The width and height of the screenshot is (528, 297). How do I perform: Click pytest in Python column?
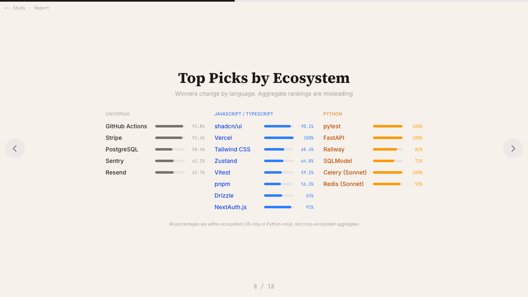pos(332,126)
